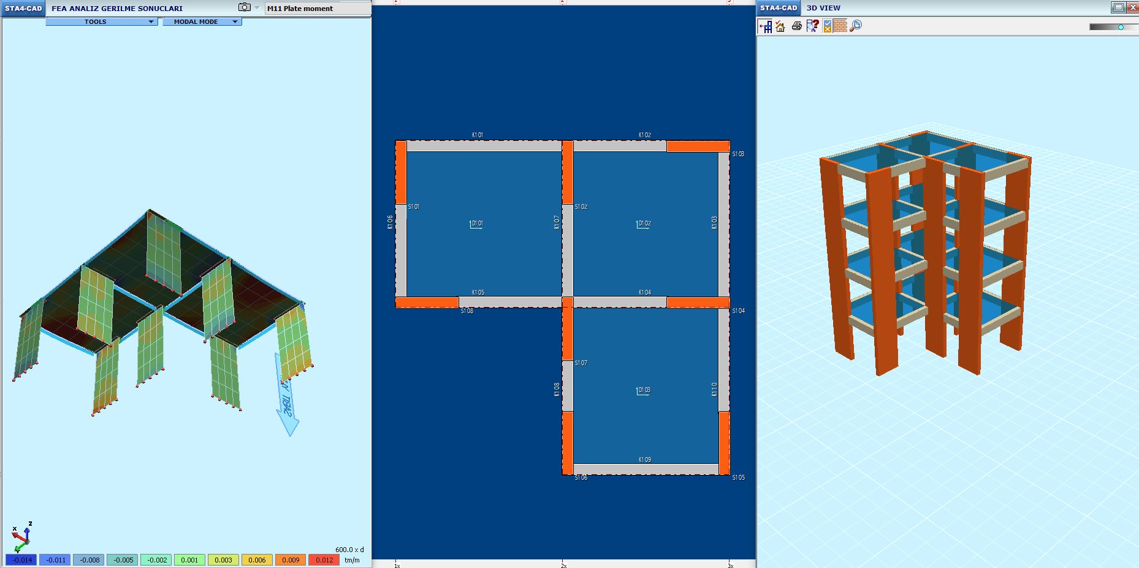The width and height of the screenshot is (1139, 568).
Task: Click the question mark query icon
Action: [x=812, y=26]
